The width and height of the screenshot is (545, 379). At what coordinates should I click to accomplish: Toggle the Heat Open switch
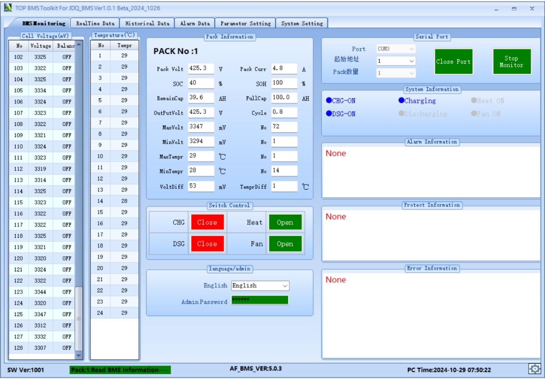click(285, 222)
